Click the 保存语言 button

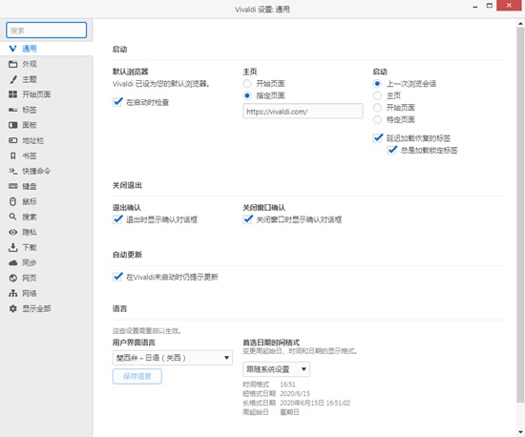(137, 377)
